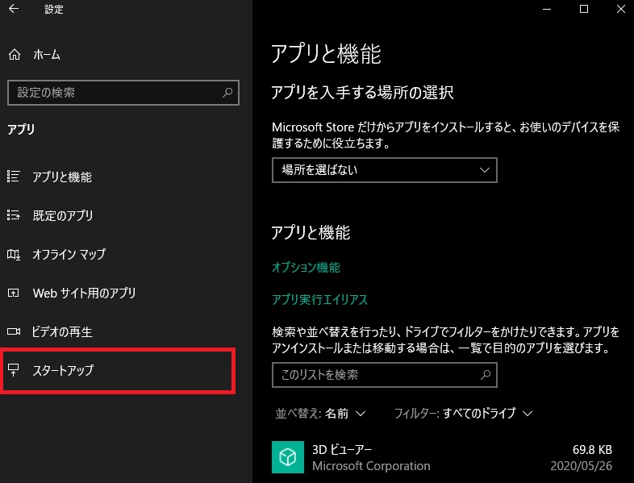Click magnifier in このリストを検索 box
The image size is (634, 483).
[486, 375]
